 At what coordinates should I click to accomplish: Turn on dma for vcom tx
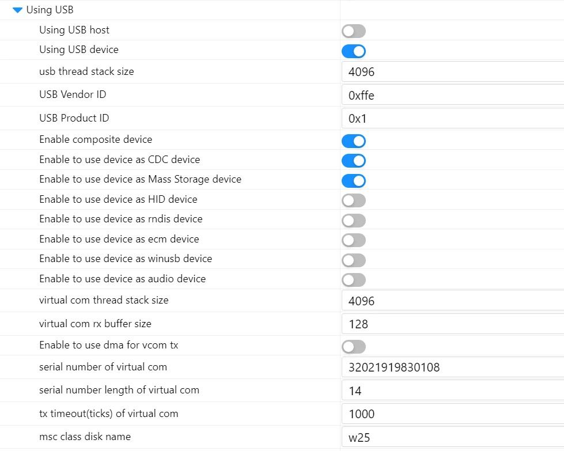(353, 347)
